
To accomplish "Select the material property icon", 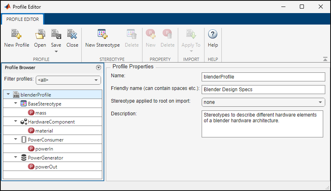I will click(x=31, y=130).
